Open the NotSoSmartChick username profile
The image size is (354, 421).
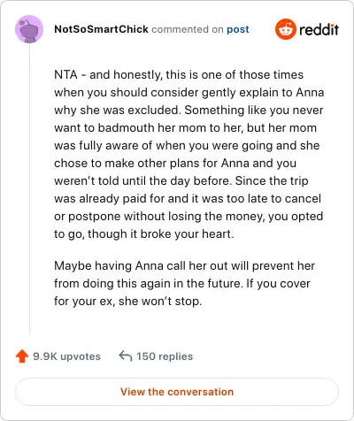click(x=101, y=29)
